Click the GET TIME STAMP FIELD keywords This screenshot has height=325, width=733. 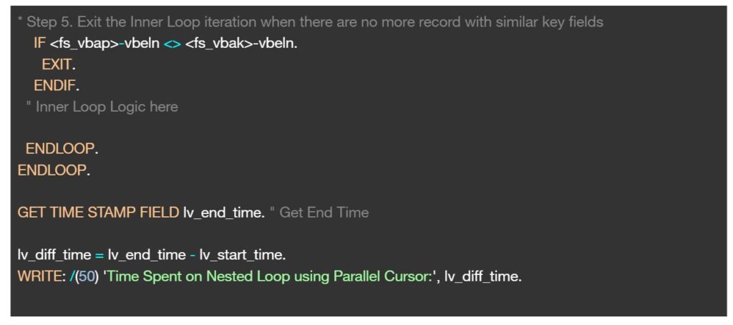point(98,213)
